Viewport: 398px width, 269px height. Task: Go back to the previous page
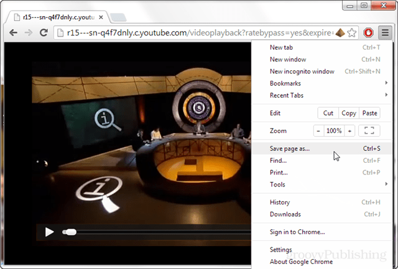(14, 33)
